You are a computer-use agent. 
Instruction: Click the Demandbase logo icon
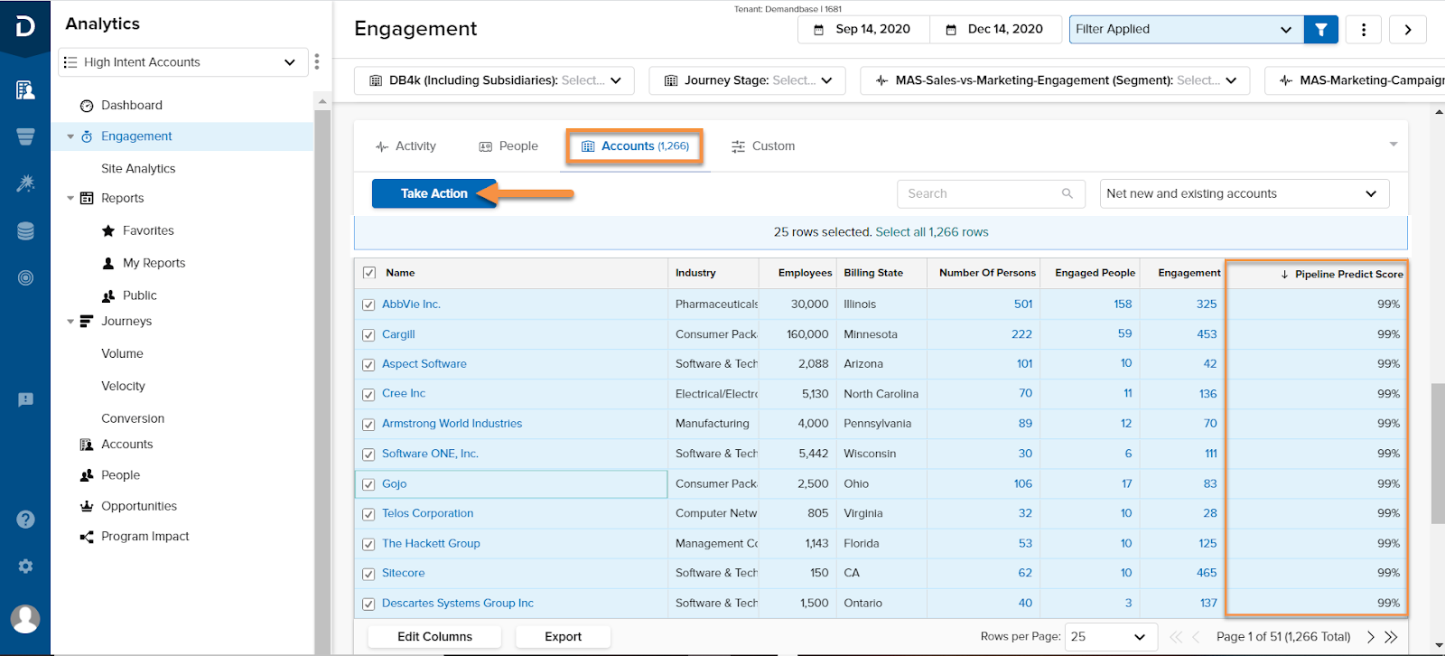coord(25,26)
